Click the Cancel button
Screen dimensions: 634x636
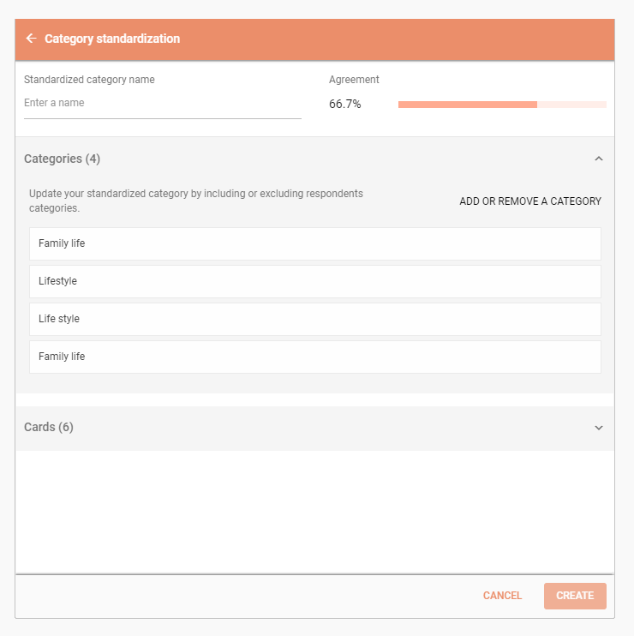(x=502, y=596)
